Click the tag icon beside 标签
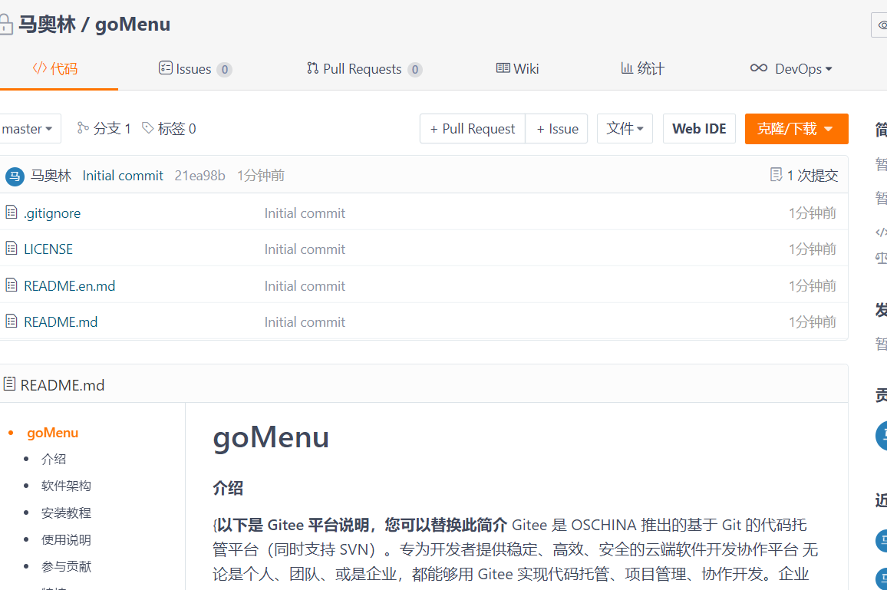Image resolution: width=887 pixels, height=590 pixels. click(x=147, y=128)
